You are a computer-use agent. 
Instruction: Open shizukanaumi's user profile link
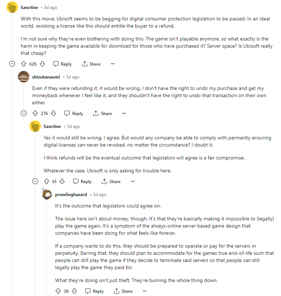tap(46, 77)
